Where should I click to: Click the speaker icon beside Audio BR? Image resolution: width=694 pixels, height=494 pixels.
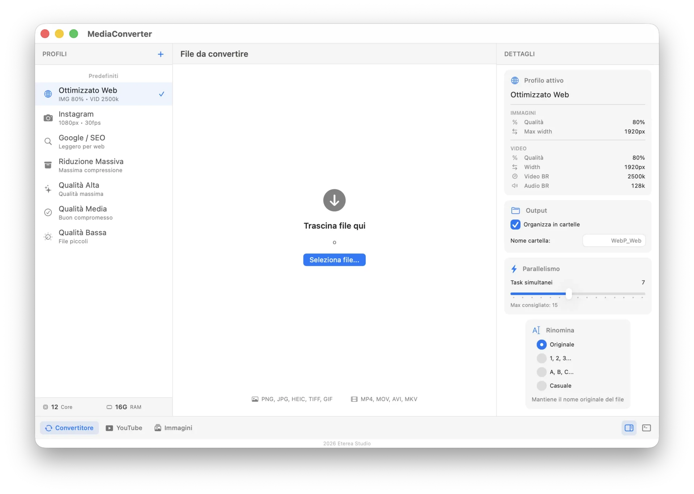coord(515,186)
